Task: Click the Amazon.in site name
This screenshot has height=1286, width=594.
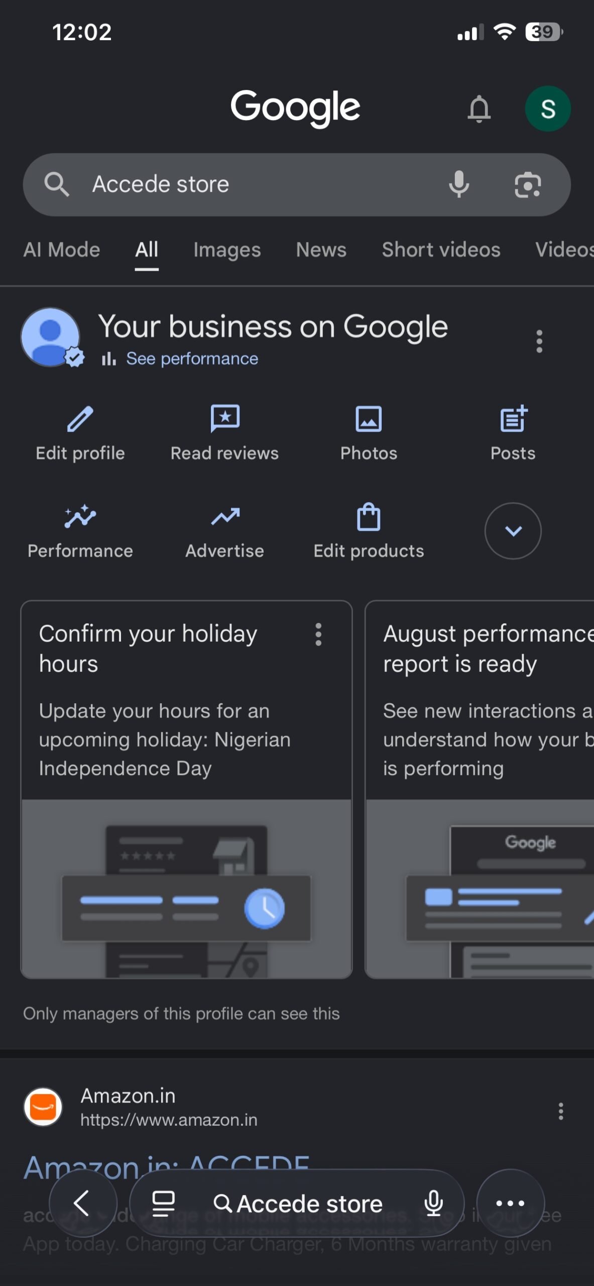Action: click(x=128, y=1096)
